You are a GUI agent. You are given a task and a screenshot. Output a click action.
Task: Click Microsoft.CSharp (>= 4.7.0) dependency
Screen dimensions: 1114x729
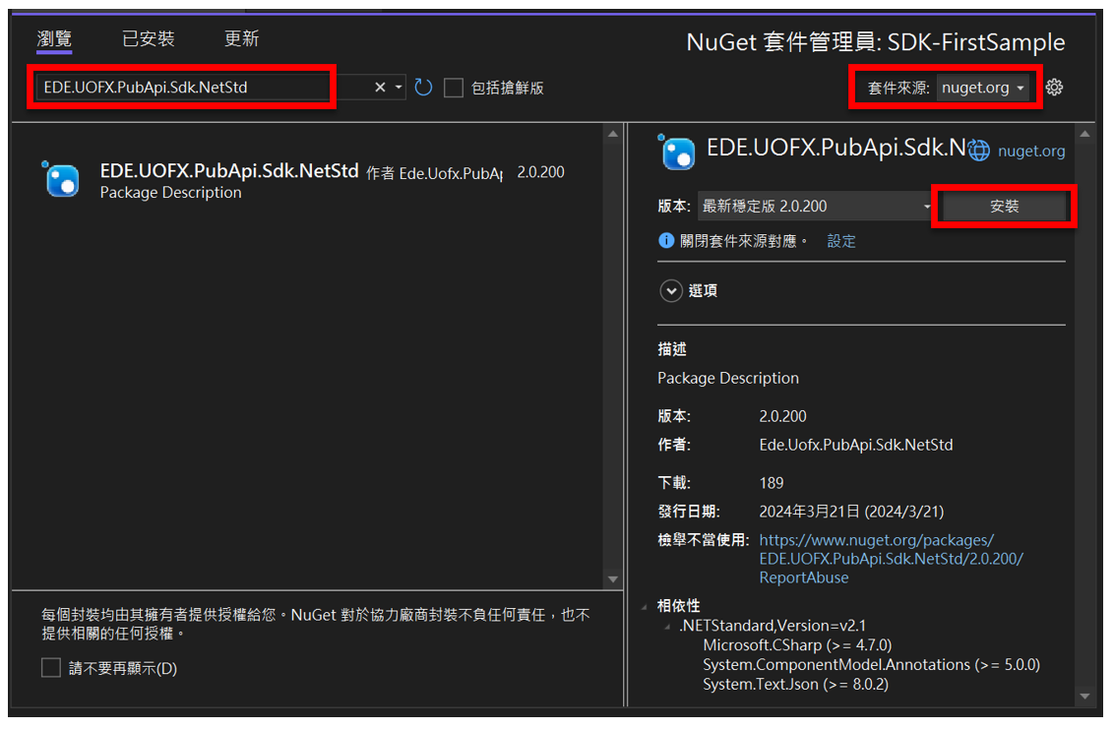coord(797,645)
